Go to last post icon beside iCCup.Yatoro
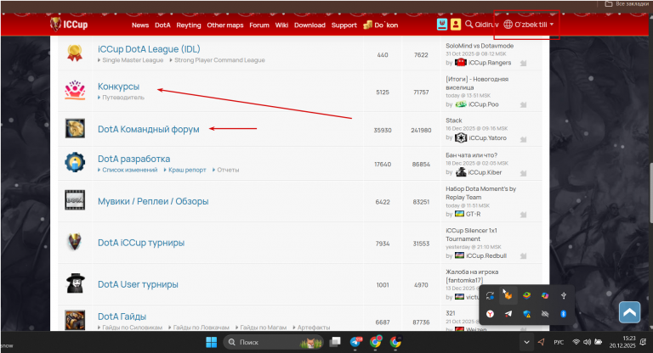The width and height of the screenshot is (653, 353). [x=524, y=139]
